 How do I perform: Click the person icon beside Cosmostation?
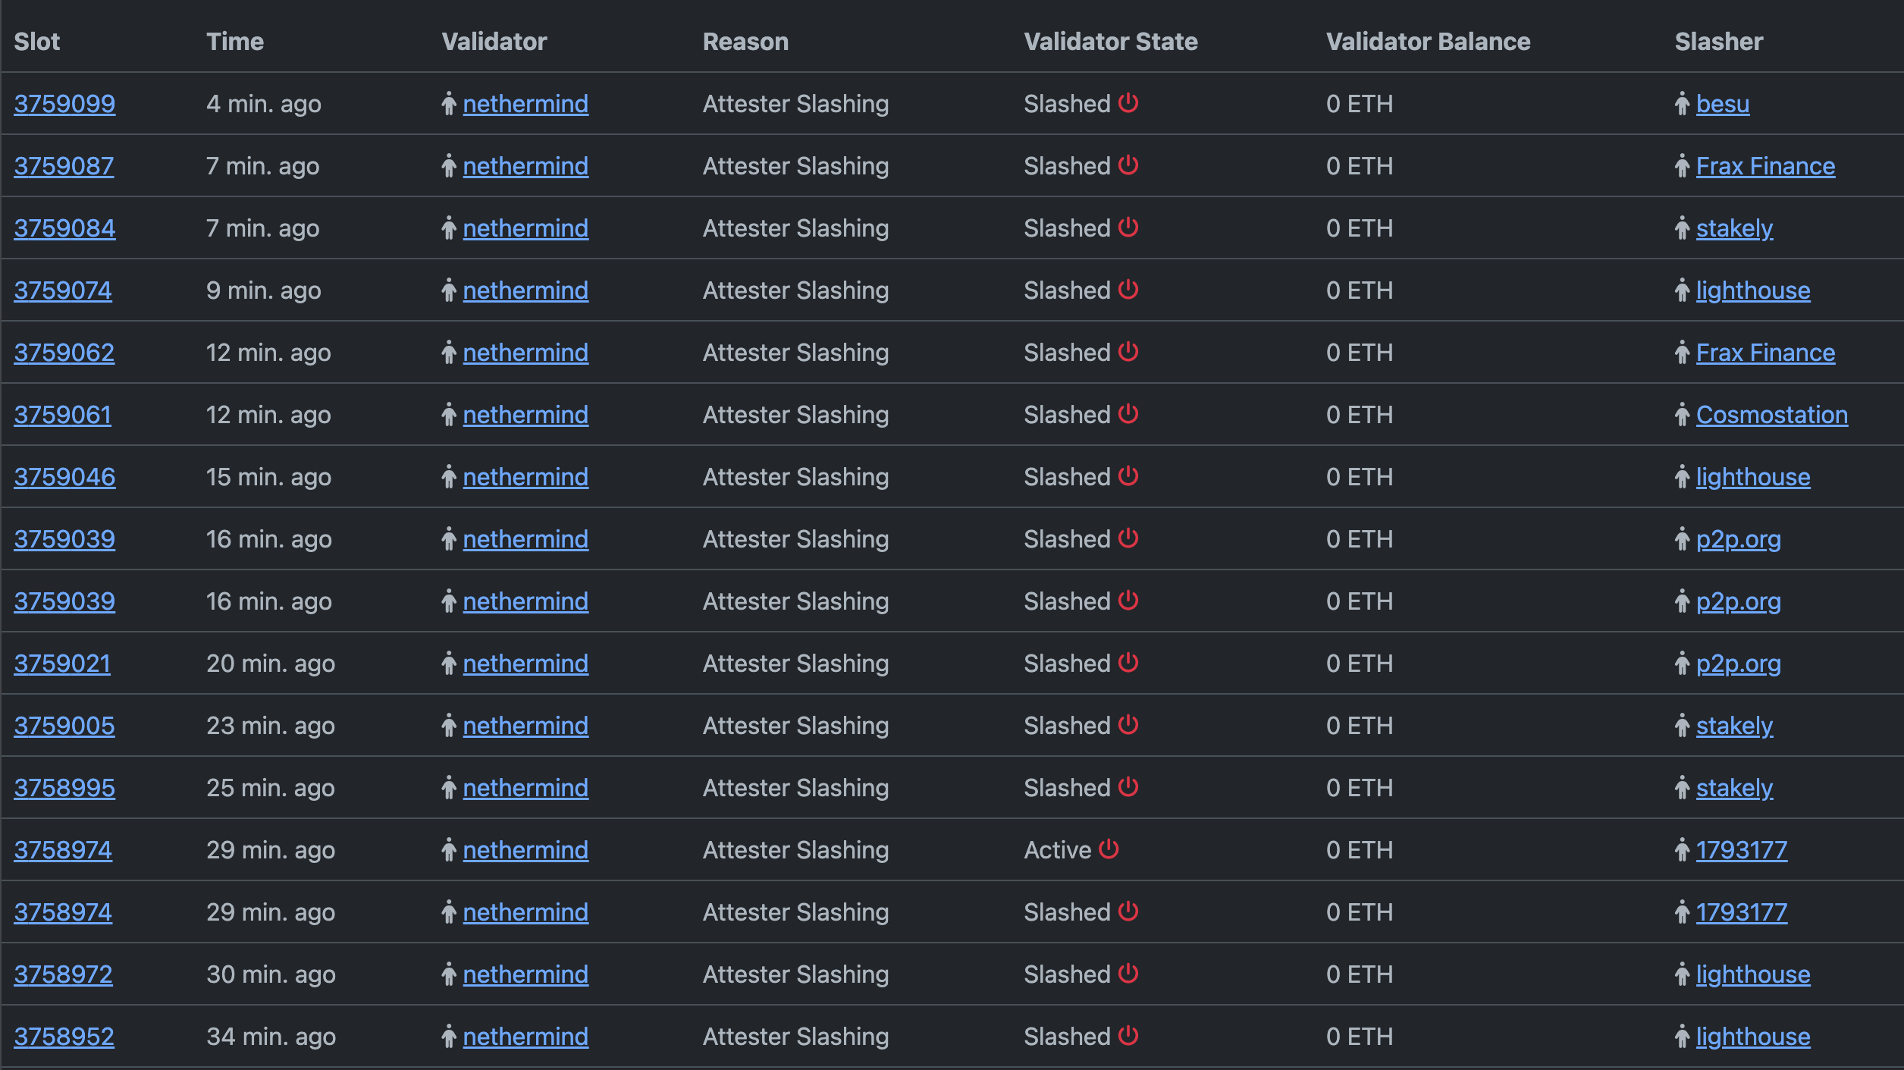pyautogui.click(x=1681, y=415)
